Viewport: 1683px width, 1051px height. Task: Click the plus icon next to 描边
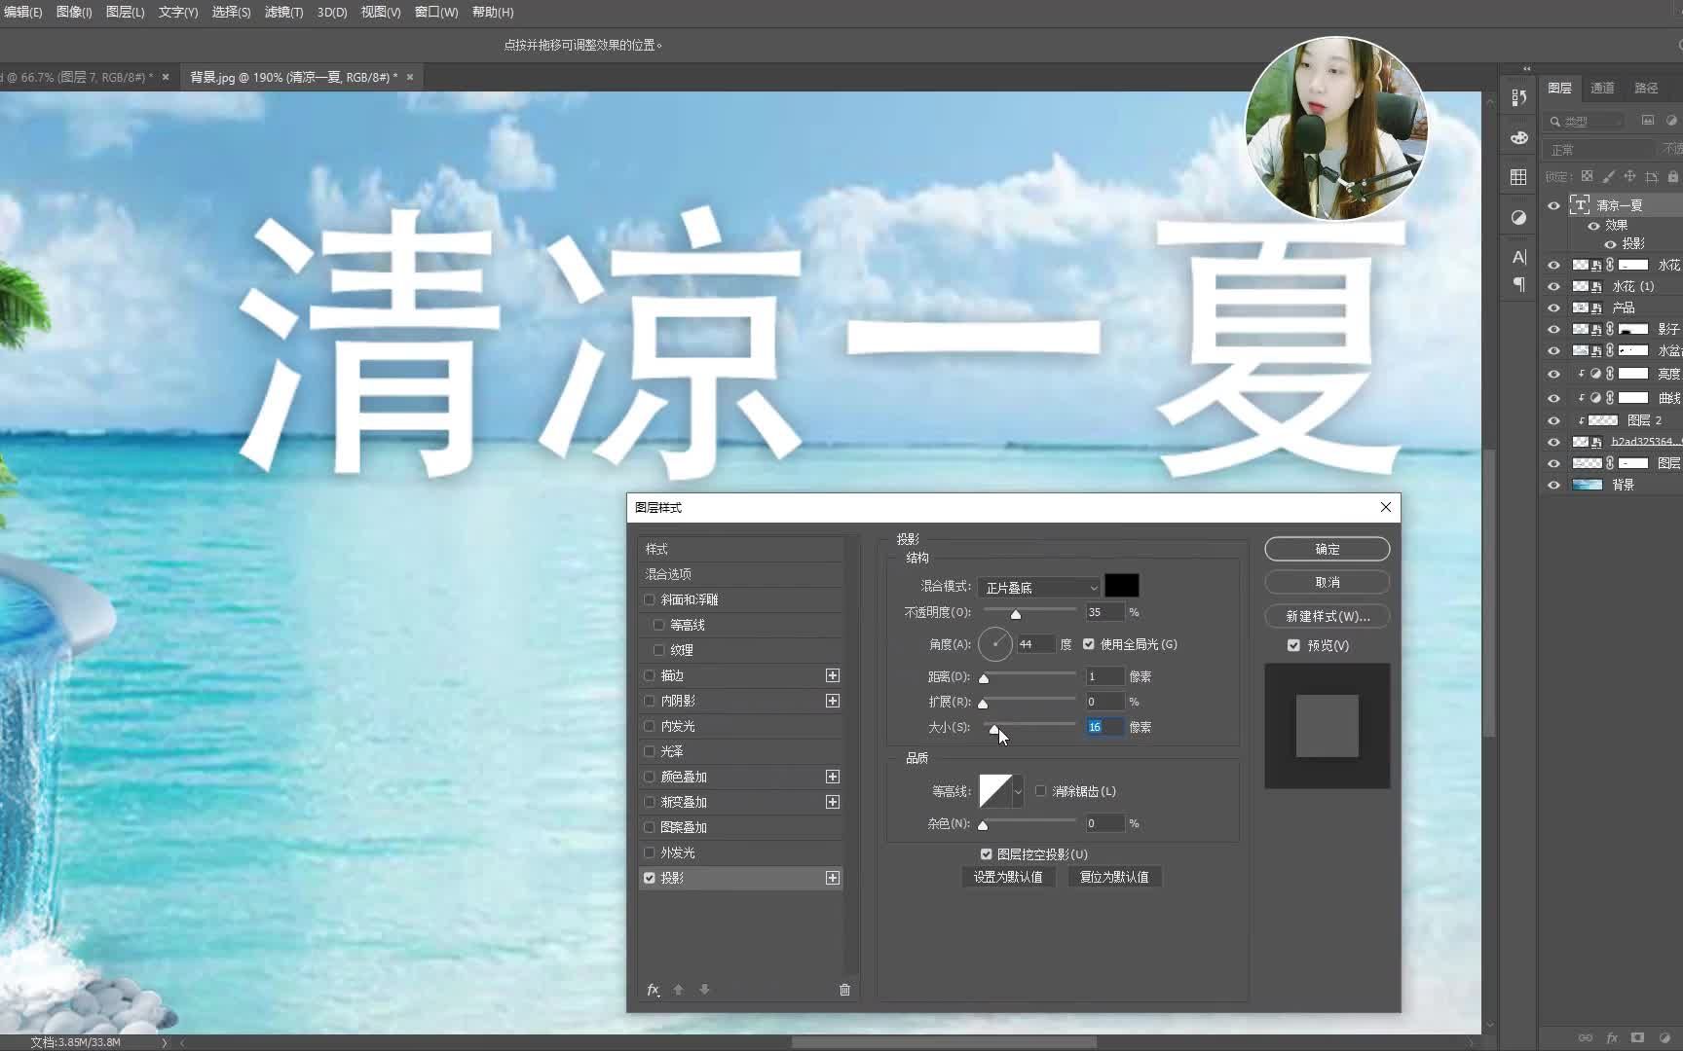click(x=833, y=675)
